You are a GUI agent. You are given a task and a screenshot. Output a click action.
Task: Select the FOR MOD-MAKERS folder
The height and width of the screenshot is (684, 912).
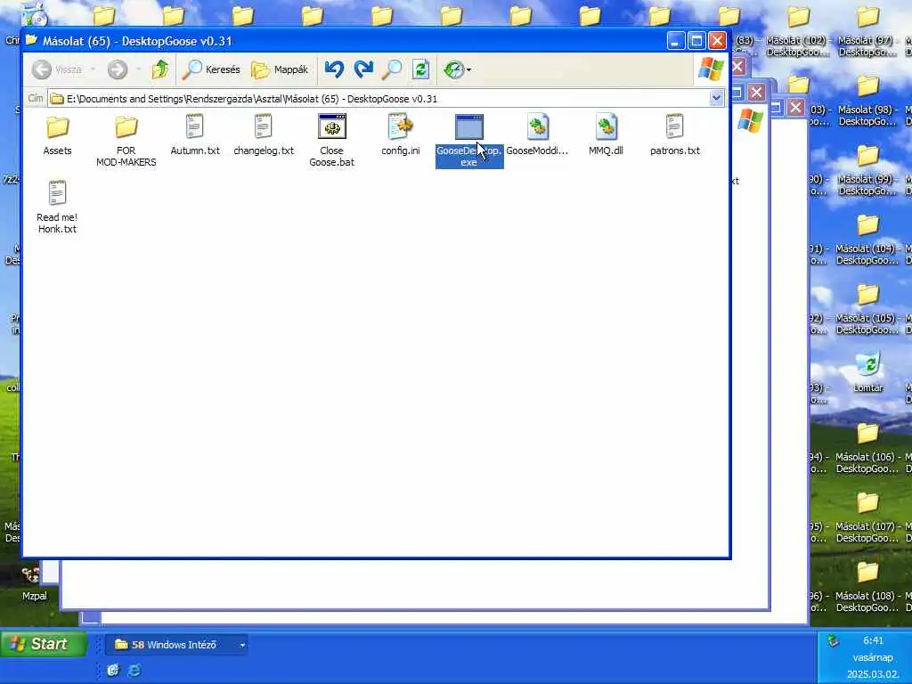coord(126,142)
